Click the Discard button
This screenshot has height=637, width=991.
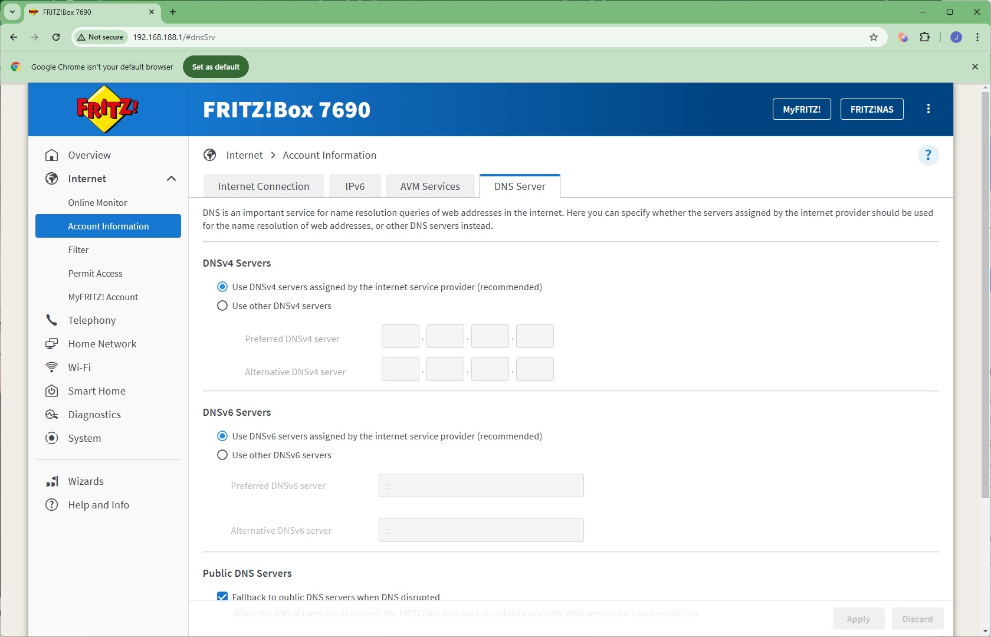[x=917, y=619]
